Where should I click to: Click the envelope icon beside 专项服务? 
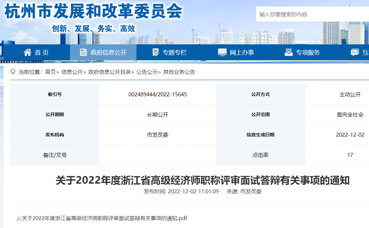[288, 52]
